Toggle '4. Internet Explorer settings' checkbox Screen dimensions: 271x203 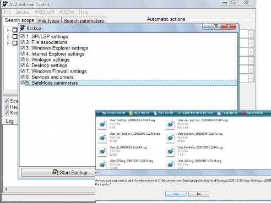point(23,53)
